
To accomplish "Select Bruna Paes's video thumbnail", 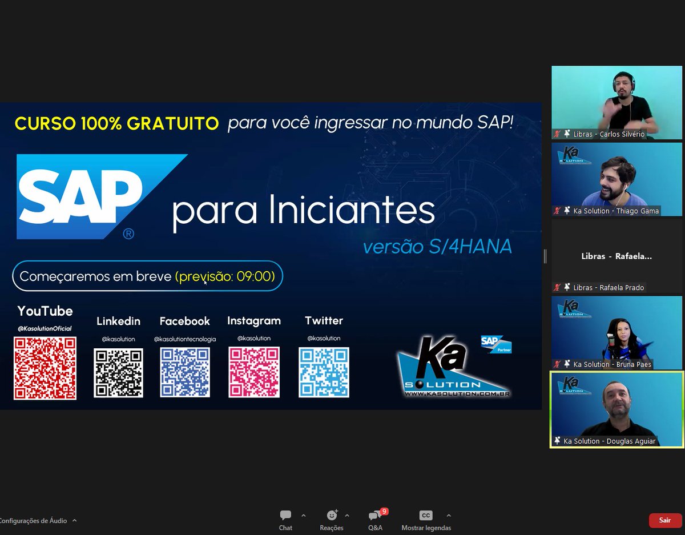I will (x=617, y=333).
